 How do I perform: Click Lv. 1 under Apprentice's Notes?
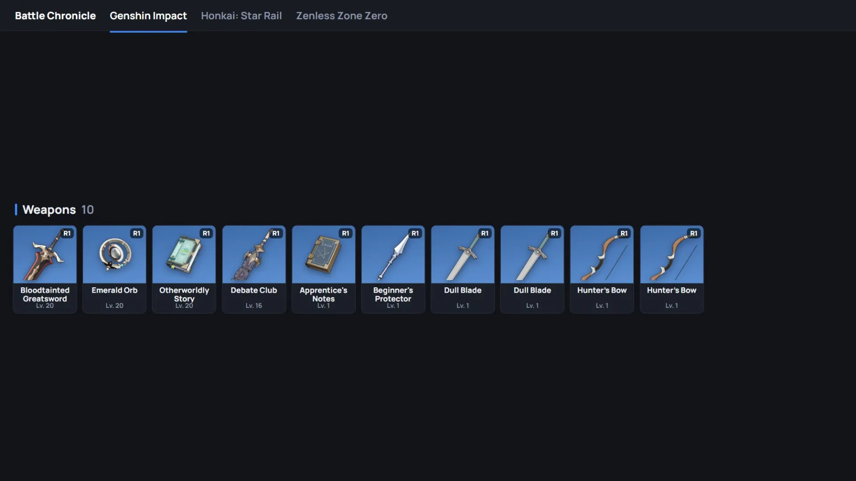click(324, 306)
